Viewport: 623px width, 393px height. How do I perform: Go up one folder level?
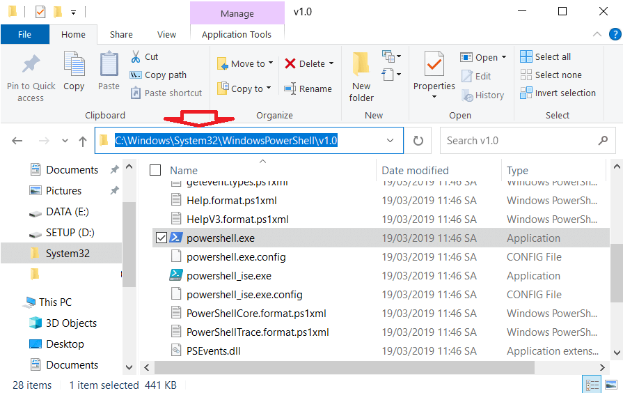tap(83, 141)
